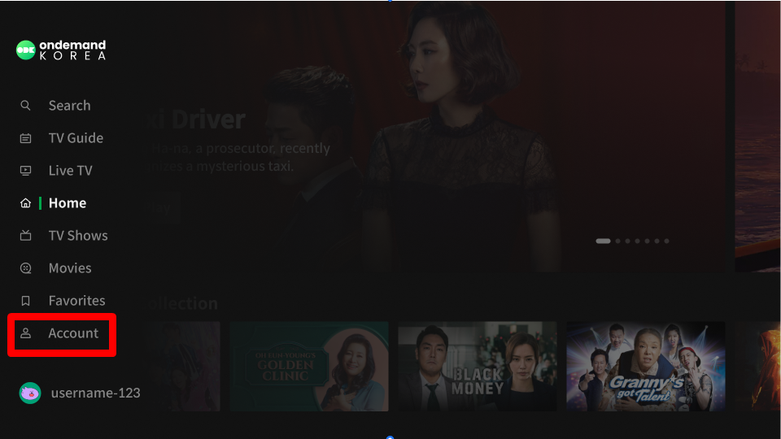Select the username-123 profile label
This screenshot has height=439, width=781.
point(96,393)
